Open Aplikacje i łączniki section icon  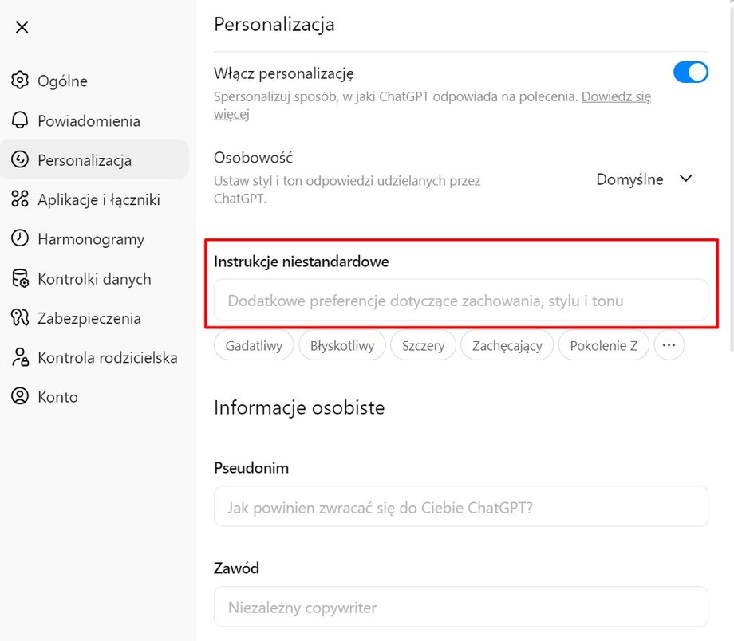22,199
